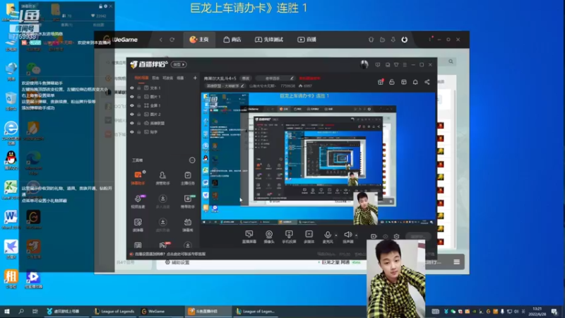Open the notification bell in companion

coord(415,82)
